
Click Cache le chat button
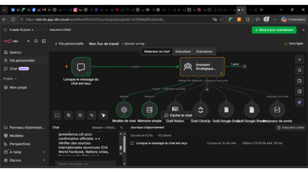[x=178, y=115]
